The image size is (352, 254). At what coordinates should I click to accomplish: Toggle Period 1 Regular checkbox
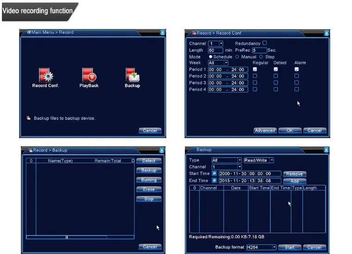(x=255, y=69)
